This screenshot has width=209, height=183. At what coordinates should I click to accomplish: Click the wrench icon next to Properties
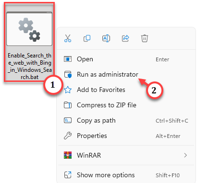[x=68, y=136]
